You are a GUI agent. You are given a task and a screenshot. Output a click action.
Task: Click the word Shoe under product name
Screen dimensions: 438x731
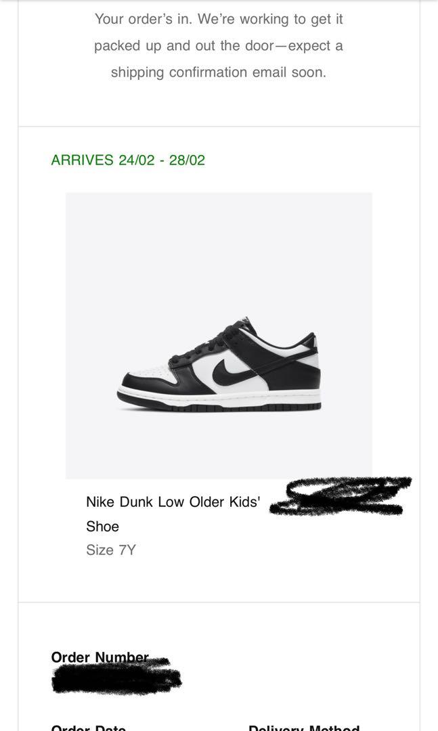click(102, 527)
